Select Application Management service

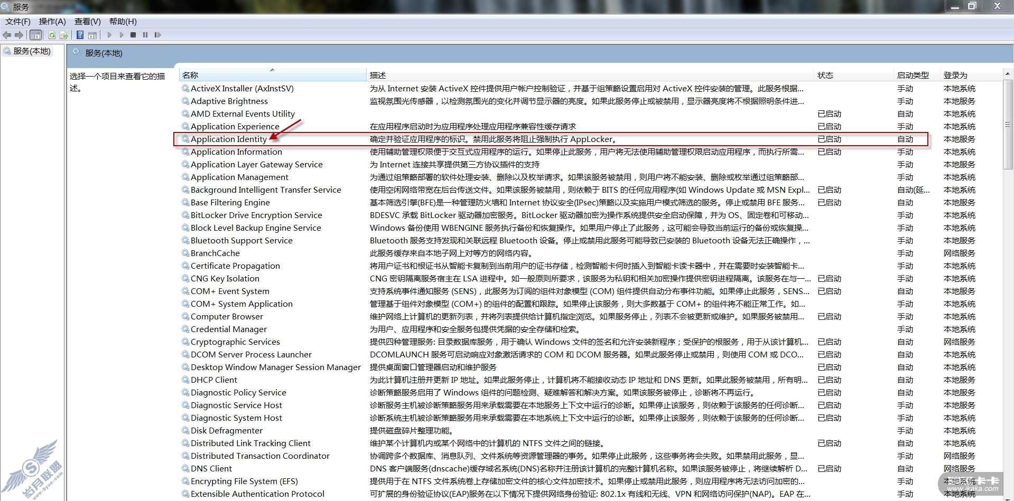(x=239, y=177)
